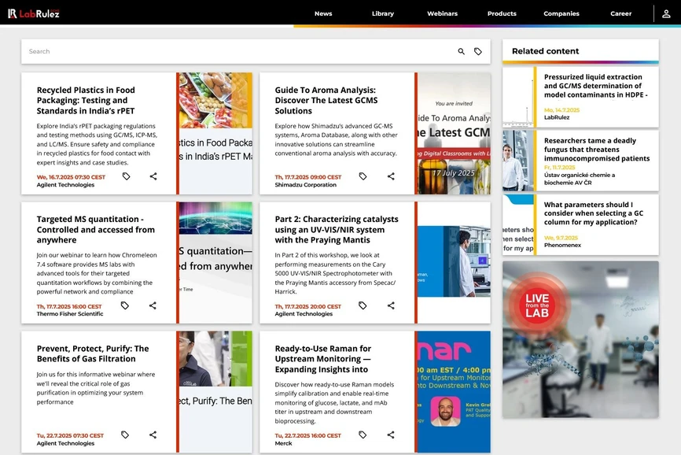This screenshot has width=681, height=455.
Task: Open the Products menu
Action: coord(502,13)
